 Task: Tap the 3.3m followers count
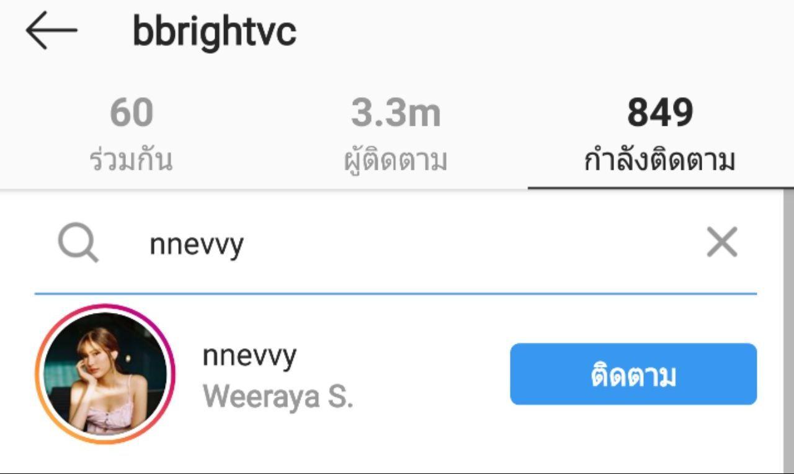pyautogui.click(x=396, y=113)
